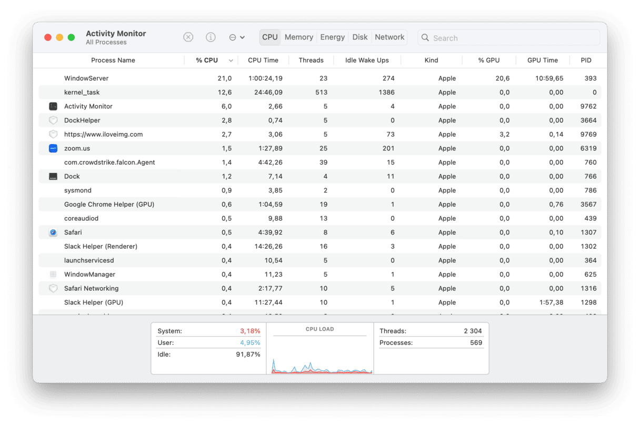Select com.crowdstrike.falcon.Agent process row
The height and width of the screenshot is (426, 640).
coord(320,163)
